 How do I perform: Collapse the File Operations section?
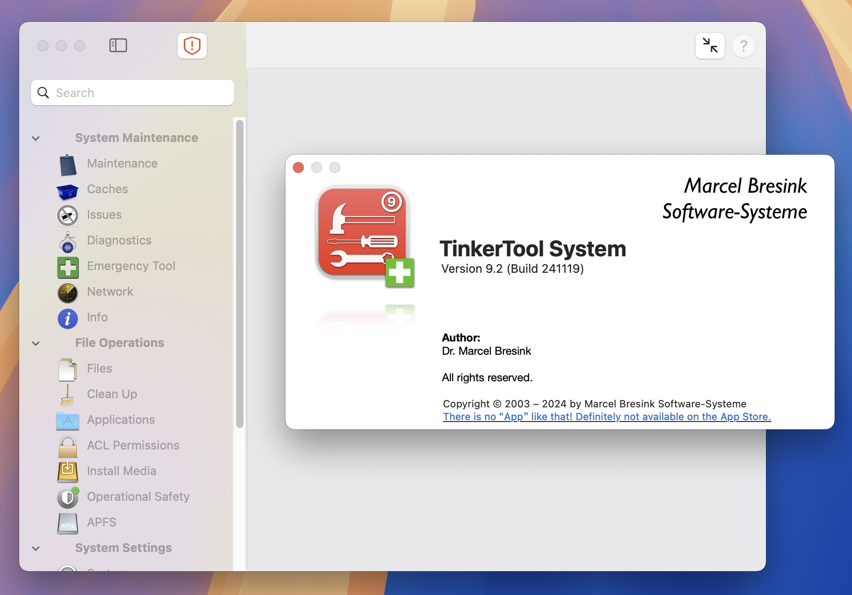pyautogui.click(x=36, y=343)
